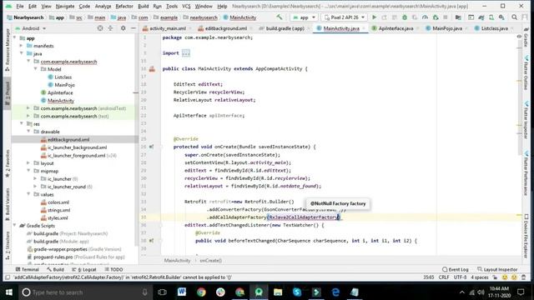Open project panel settings gear

click(x=123, y=28)
